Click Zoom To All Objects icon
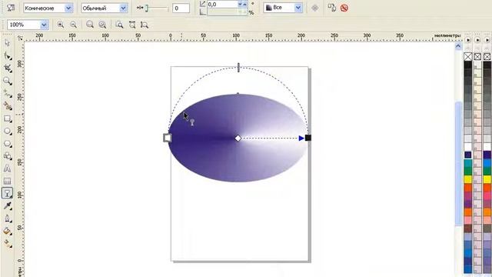Image resolution: width=492 pixels, height=277 pixels. pyautogui.click(x=102, y=25)
